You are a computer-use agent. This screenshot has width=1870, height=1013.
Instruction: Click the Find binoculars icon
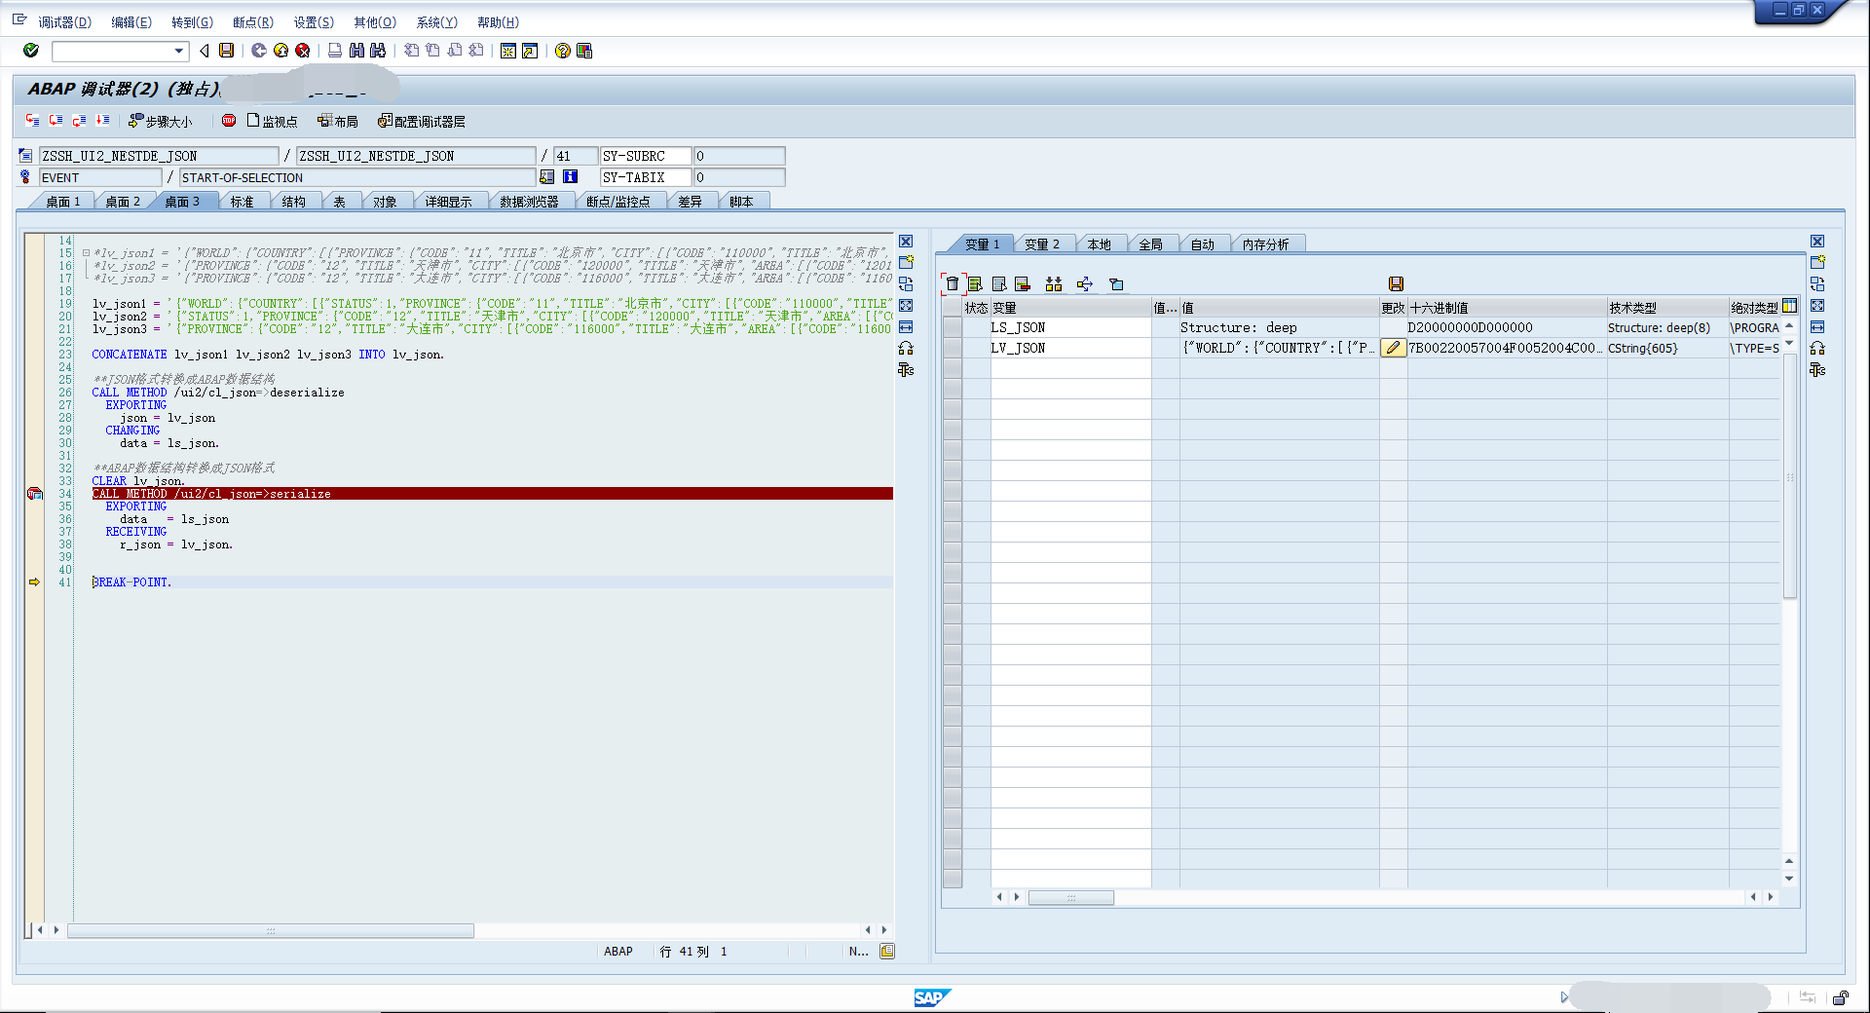tap(356, 51)
